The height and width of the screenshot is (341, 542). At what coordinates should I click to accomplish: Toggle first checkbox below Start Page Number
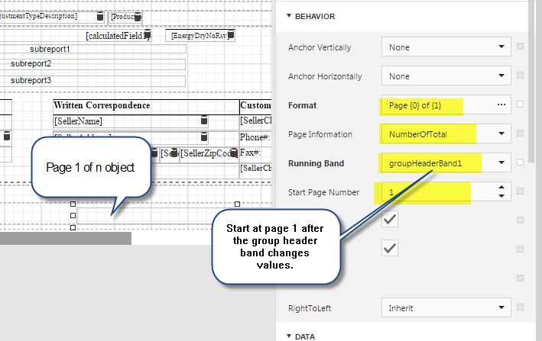pos(390,220)
